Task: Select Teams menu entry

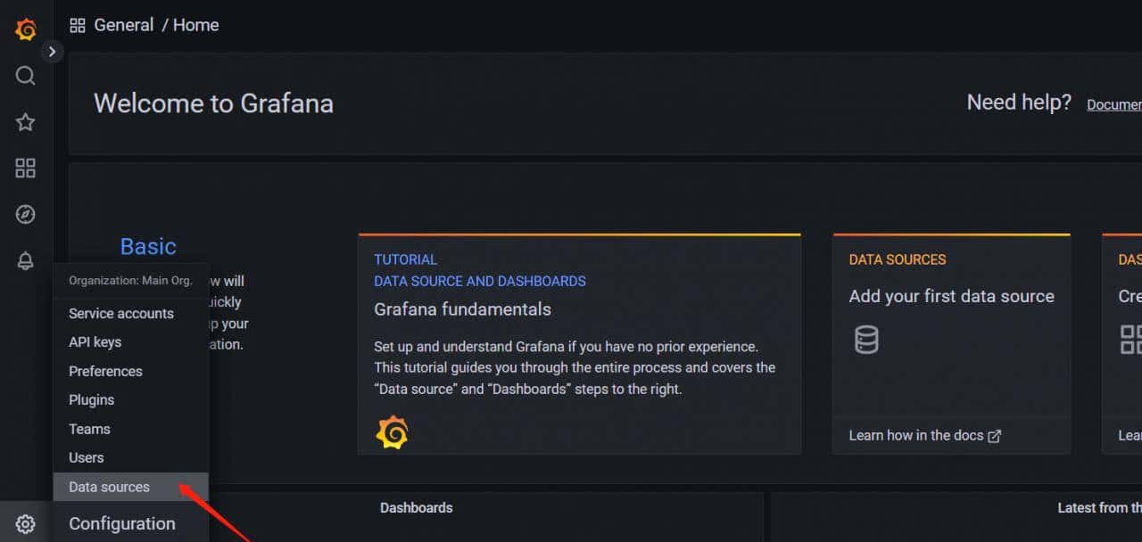Action: coord(89,429)
